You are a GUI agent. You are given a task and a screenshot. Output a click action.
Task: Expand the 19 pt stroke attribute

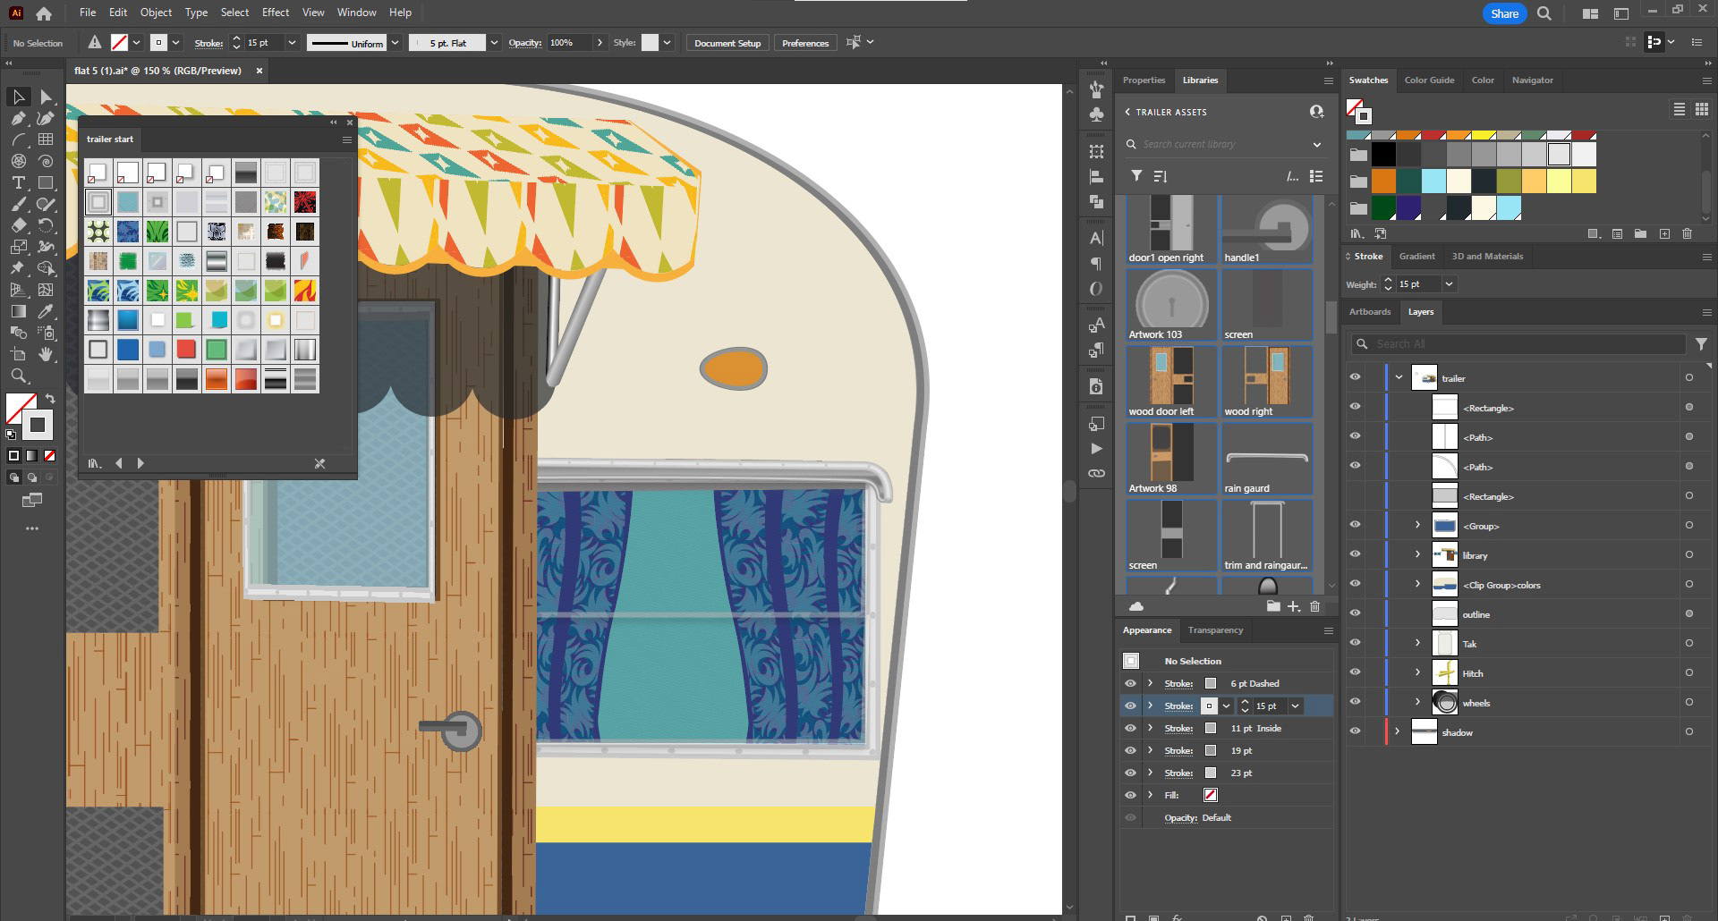pos(1151,750)
